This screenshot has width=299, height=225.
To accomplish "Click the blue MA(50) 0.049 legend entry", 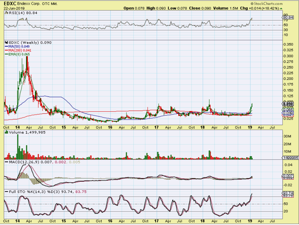I will pyautogui.click(x=17, y=47).
